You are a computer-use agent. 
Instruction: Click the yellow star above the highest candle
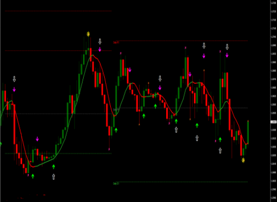pyautogui.click(x=88, y=34)
